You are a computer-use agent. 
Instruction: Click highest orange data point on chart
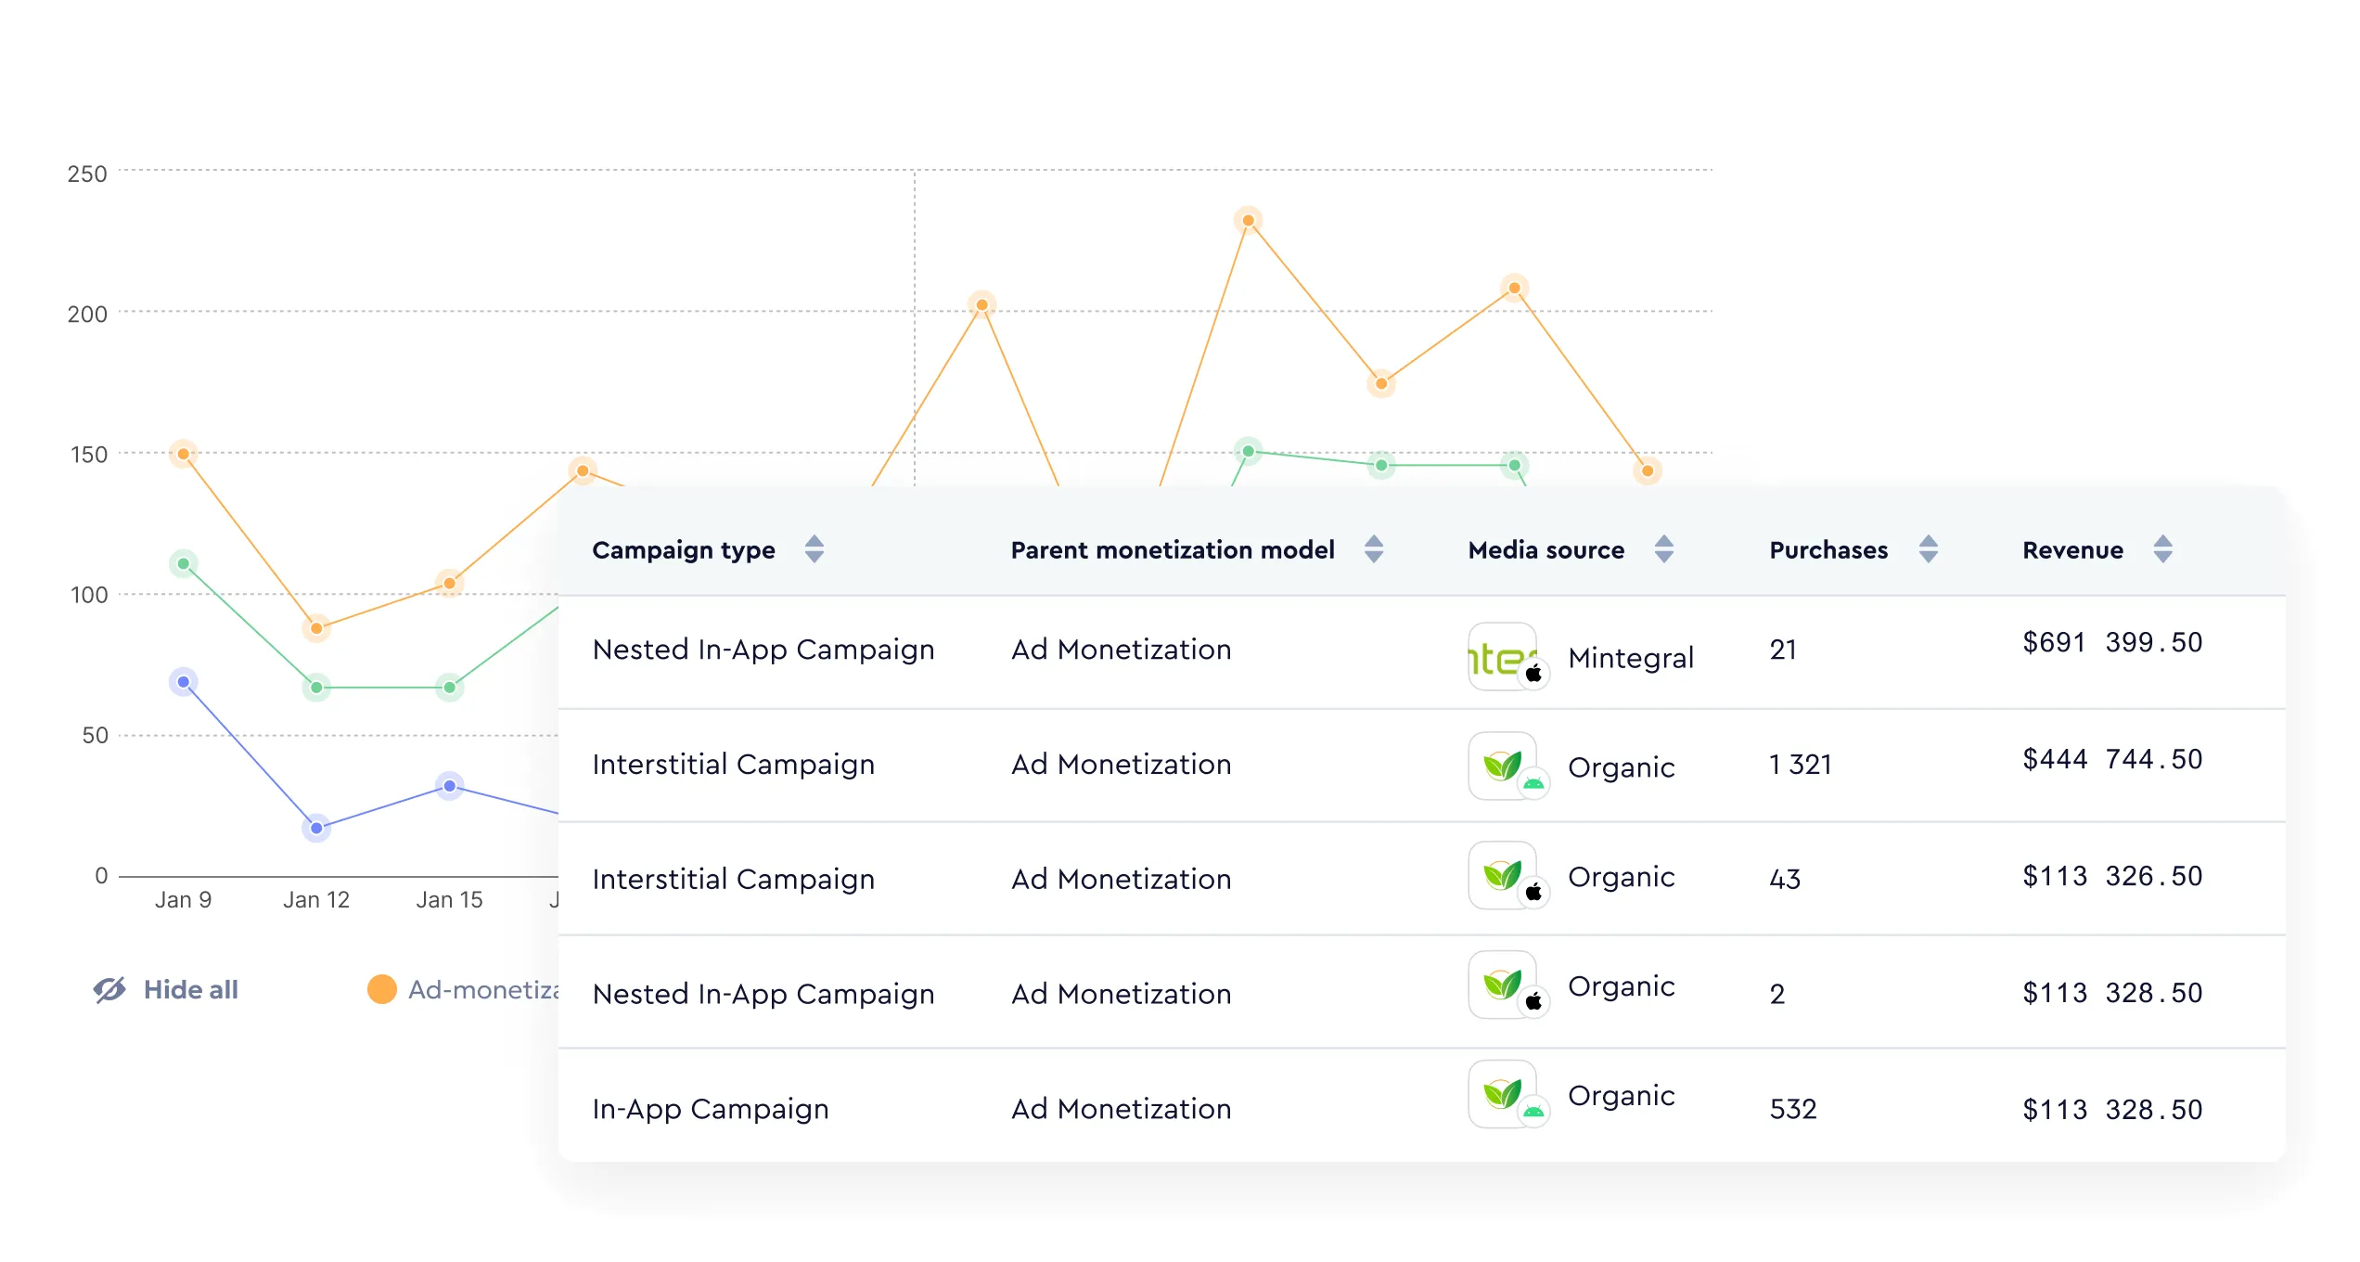1248,221
